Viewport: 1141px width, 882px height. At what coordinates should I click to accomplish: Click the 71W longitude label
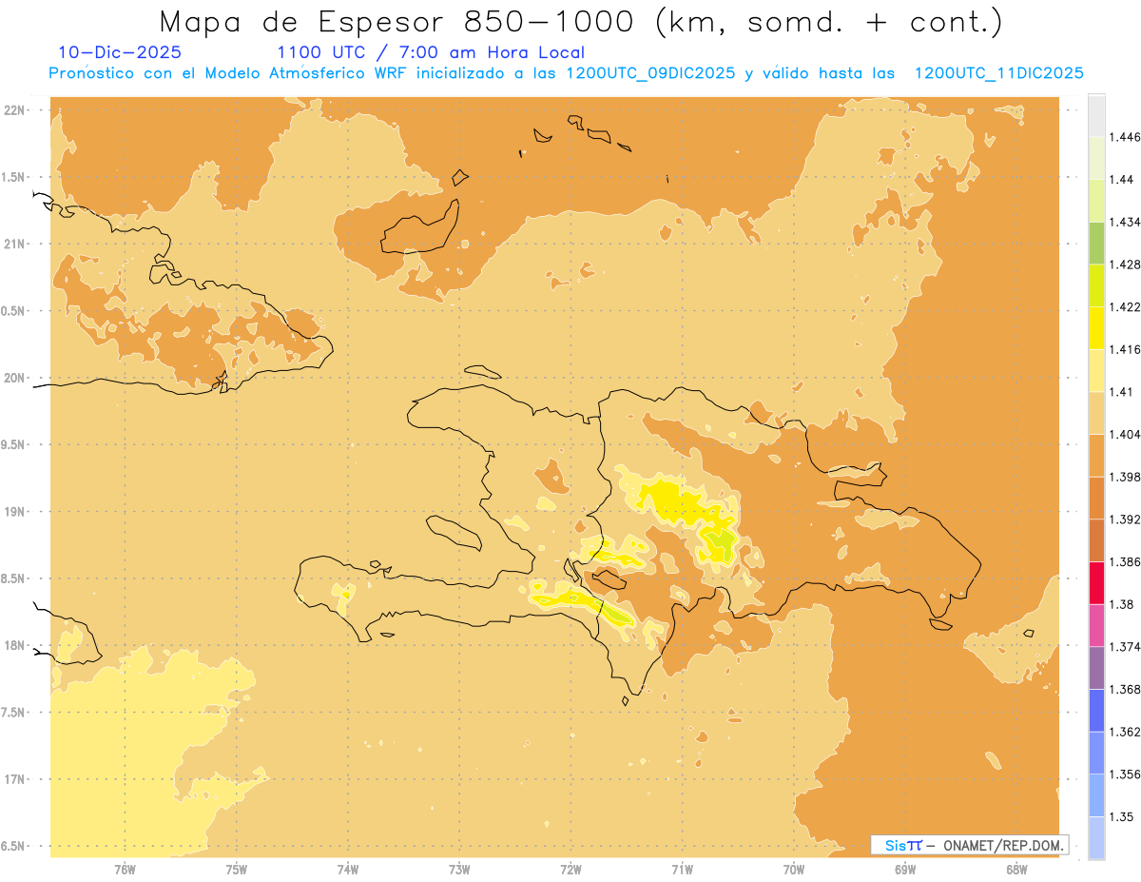(x=682, y=870)
